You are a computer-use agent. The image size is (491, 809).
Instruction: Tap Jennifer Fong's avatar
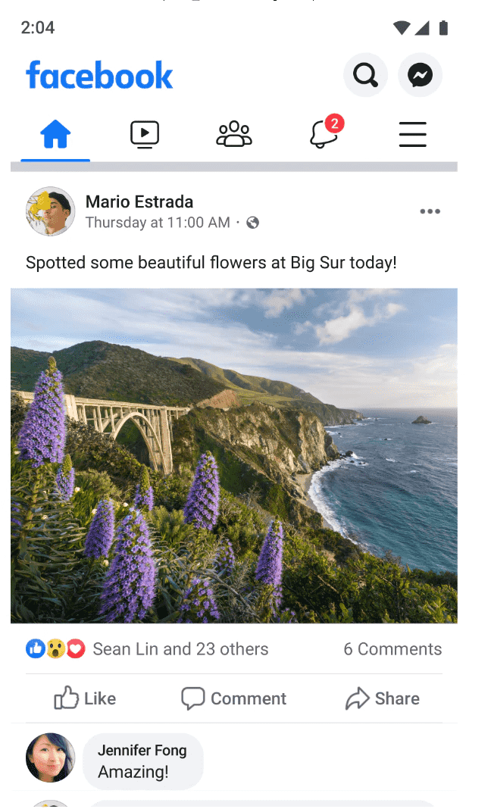point(50,757)
